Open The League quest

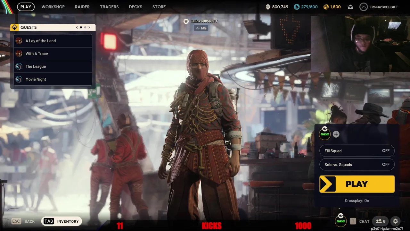click(53, 66)
